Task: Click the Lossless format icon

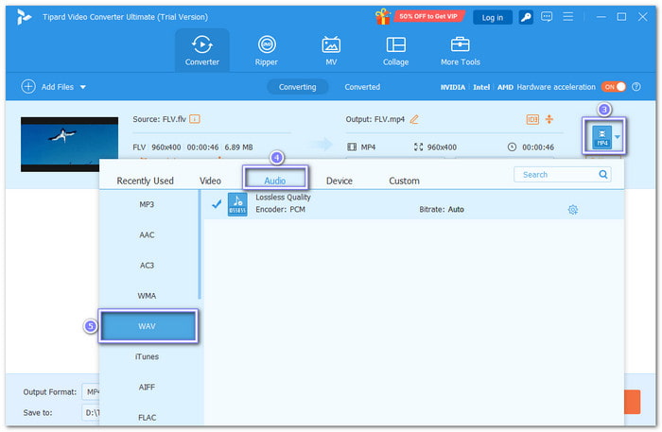Action: coord(237,204)
